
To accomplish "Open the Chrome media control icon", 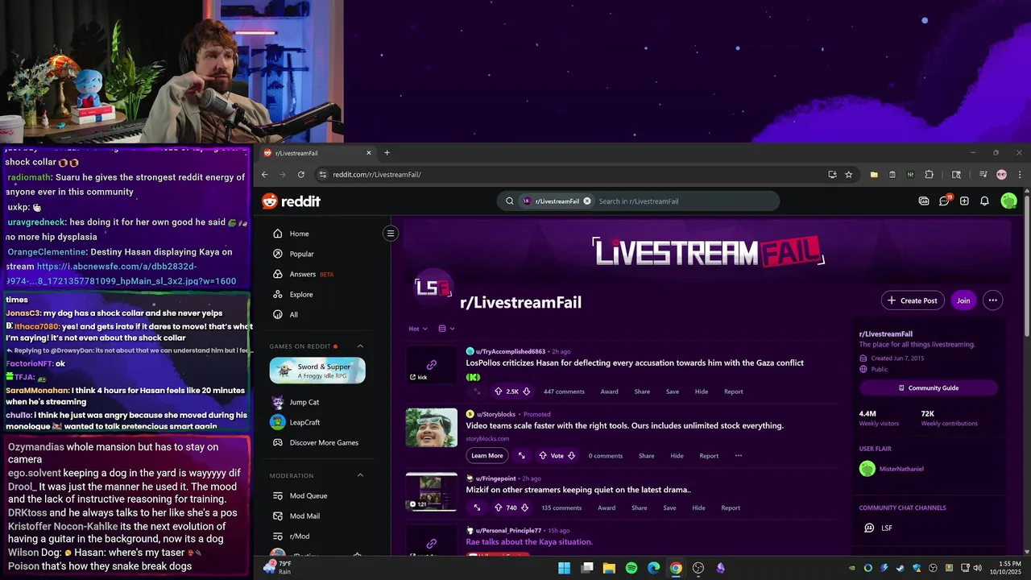I will [983, 175].
